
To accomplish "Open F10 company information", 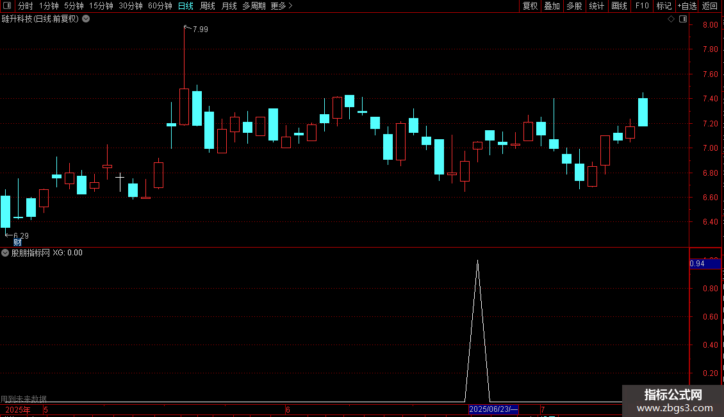I will click(x=642, y=6).
